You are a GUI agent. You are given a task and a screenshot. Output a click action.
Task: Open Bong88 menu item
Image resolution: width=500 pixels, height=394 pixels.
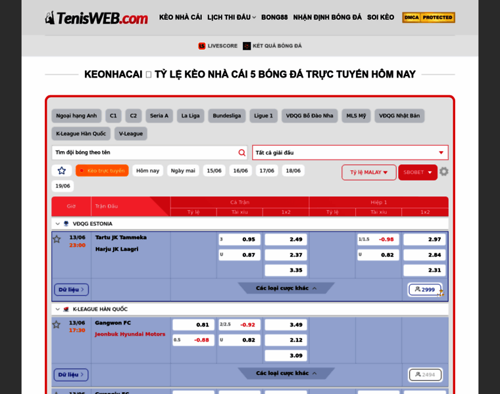[274, 17]
